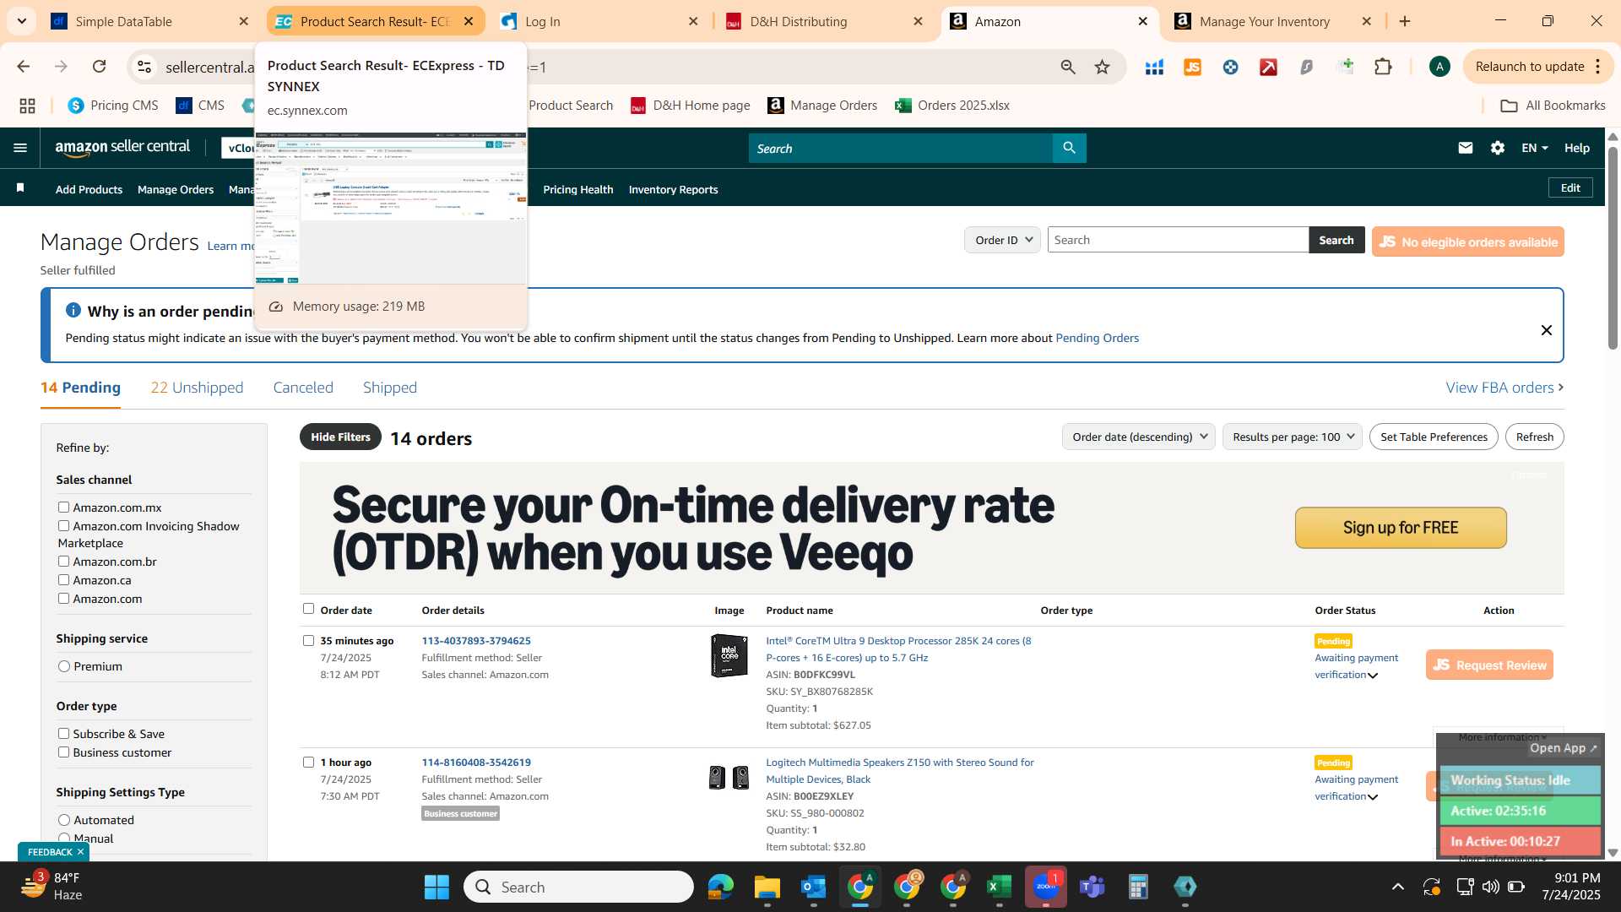Viewport: 1621px width, 912px height.
Task: Select the Automated shipping settings radio
Action: coord(64,820)
